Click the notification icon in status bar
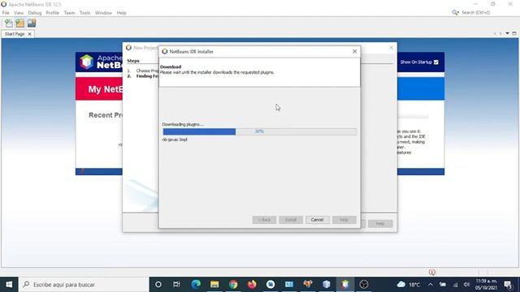The width and height of the screenshot is (520, 292). 431,273
